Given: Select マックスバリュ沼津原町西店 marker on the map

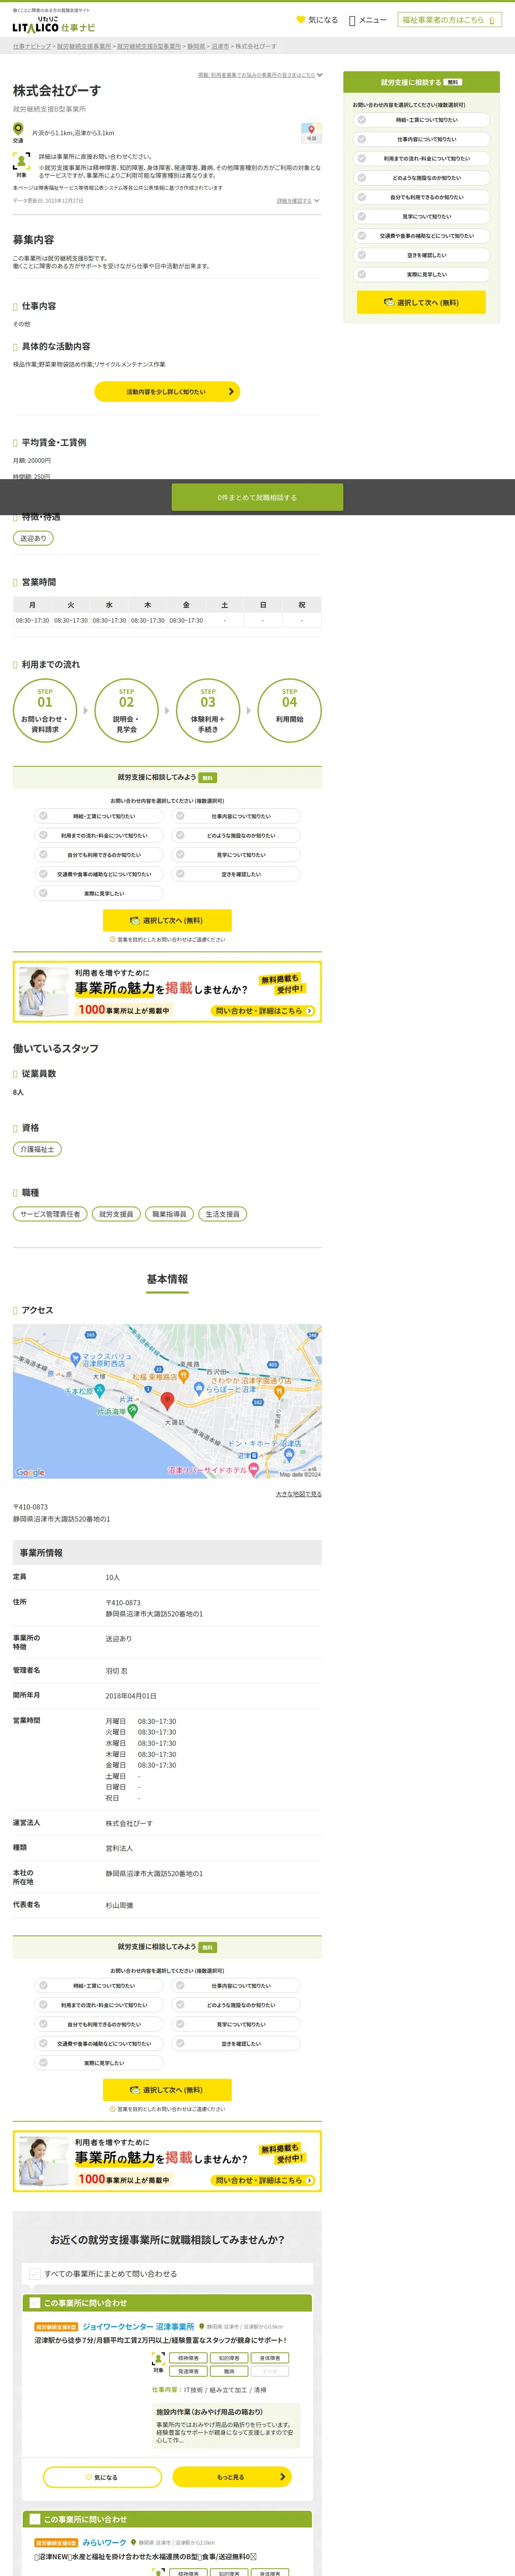Looking at the screenshot, I should [75, 1359].
